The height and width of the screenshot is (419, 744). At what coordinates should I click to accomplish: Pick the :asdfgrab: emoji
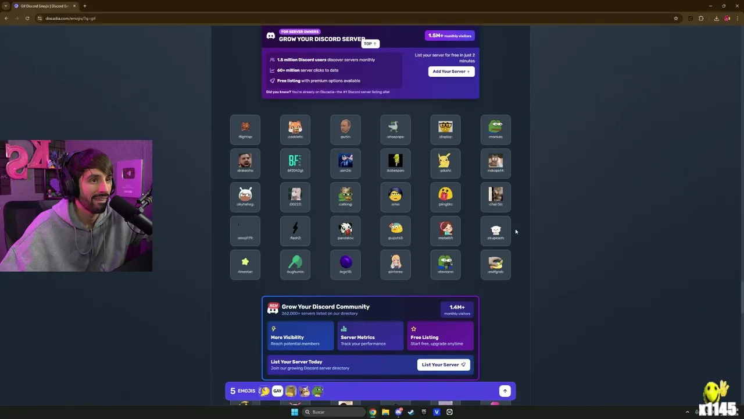pyautogui.click(x=496, y=265)
